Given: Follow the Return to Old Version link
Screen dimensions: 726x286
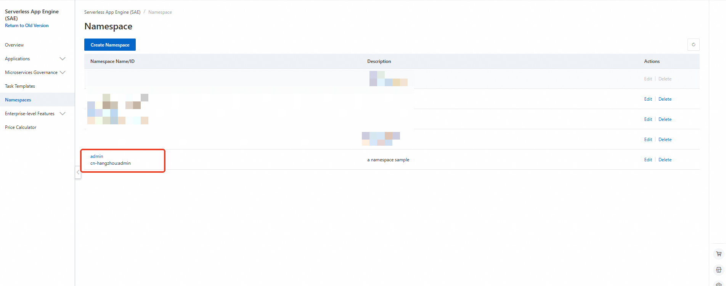Looking at the screenshot, I should pos(27,26).
